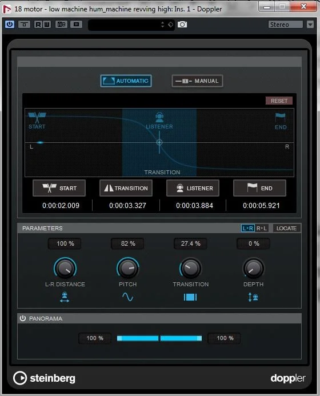Select Manual mode
The width and height of the screenshot is (320, 396).
pyautogui.click(x=197, y=81)
